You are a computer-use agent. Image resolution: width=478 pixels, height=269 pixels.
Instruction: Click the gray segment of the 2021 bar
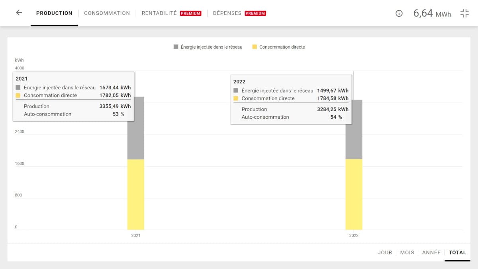click(x=136, y=139)
